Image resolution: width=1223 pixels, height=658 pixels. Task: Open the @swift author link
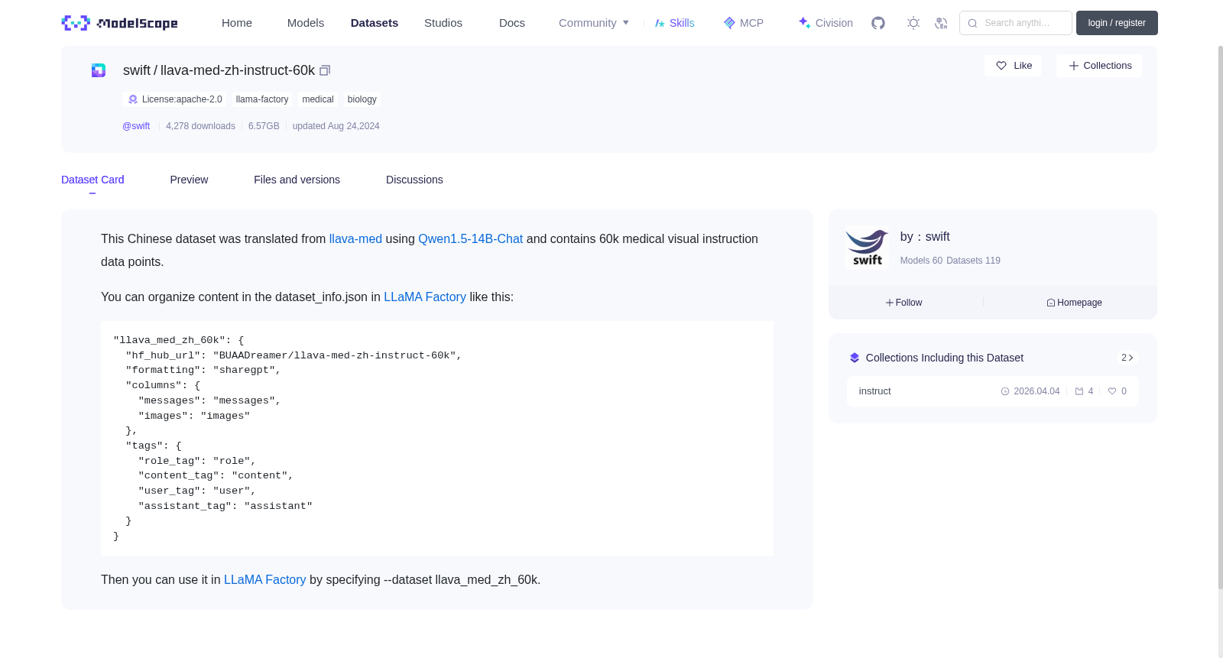click(x=136, y=126)
